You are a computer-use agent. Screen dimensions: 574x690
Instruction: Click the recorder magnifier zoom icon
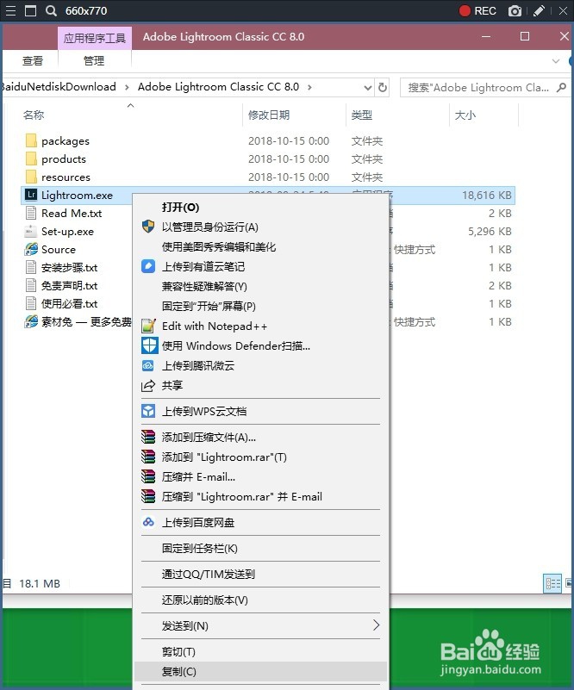pyautogui.click(x=52, y=10)
